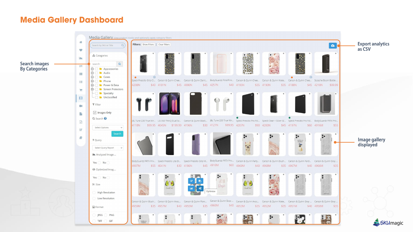Viewport: 413px width, 232px height.
Task: Open the LG V60 ThinQ Dual Screen thumbnail
Action: (x=169, y=104)
